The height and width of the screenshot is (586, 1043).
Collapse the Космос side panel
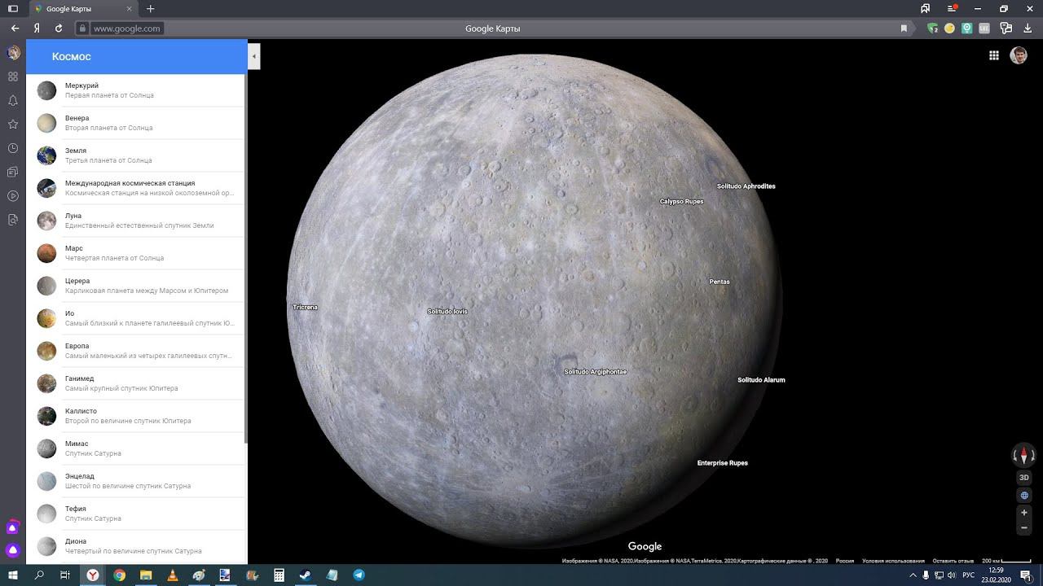pyautogui.click(x=253, y=56)
